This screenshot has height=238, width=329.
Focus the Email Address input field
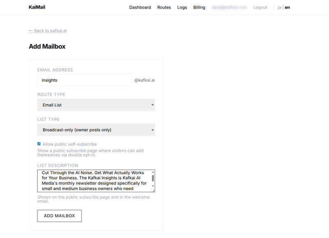pyautogui.click(x=85, y=80)
